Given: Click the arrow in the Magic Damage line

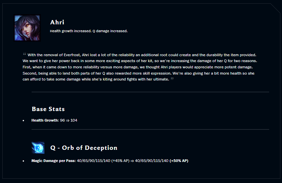Looking at the screenshot, I should pos(132,161).
